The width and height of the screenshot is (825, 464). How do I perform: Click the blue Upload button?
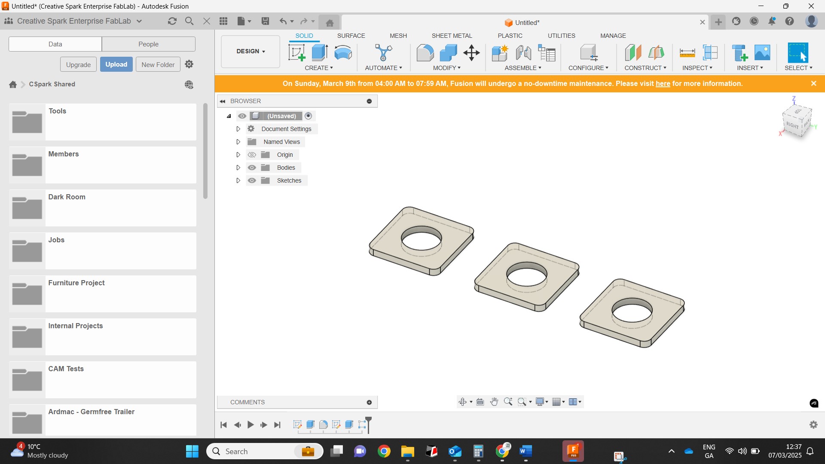tap(116, 64)
